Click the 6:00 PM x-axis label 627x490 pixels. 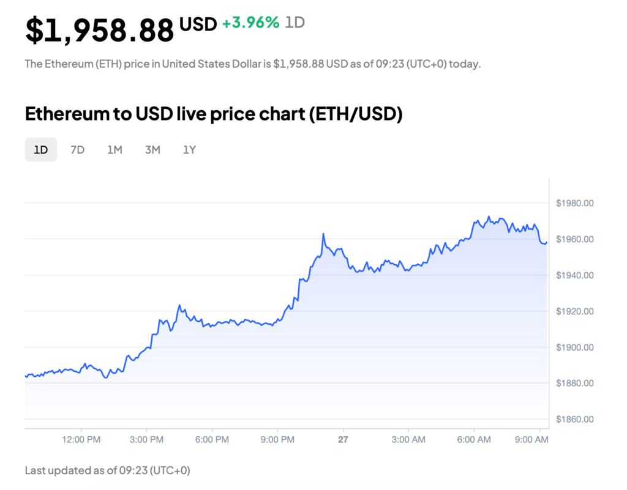click(x=212, y=440)
